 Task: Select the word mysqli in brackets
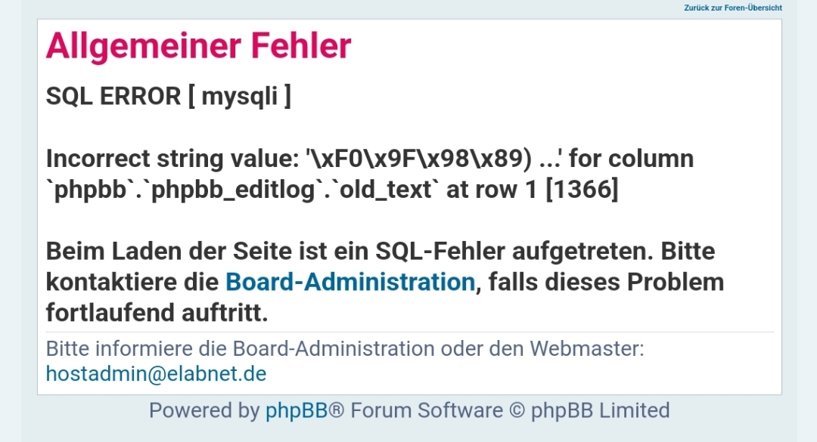(x=239, y=96)
